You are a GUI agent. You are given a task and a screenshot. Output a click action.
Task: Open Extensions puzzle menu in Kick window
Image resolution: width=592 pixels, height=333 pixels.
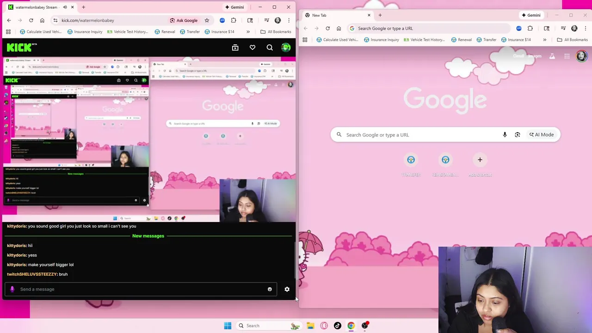coord(234,20)
